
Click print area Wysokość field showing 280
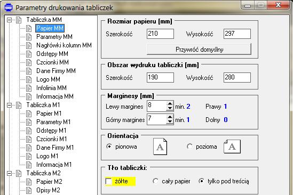[x=237, y=77]
